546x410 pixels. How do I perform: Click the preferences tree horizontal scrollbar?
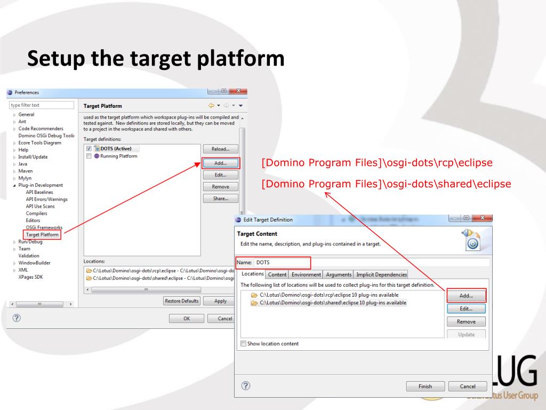(x=39, y=304)
